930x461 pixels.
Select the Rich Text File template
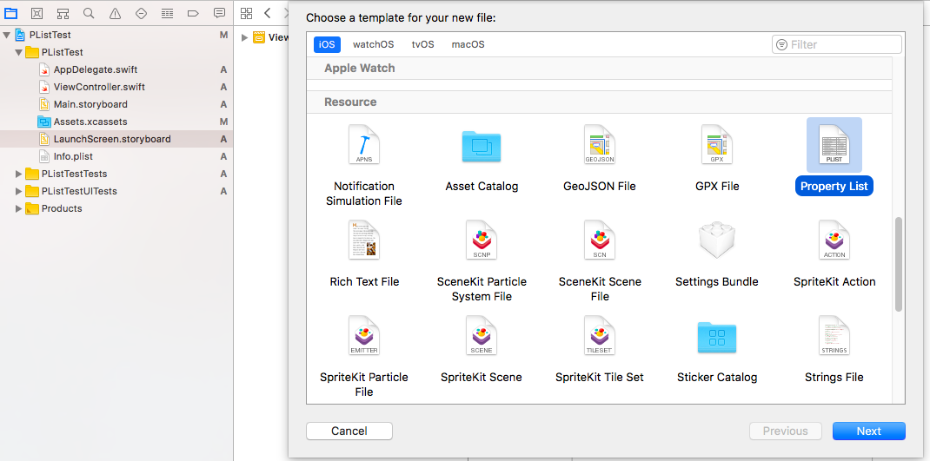(363, 241)
